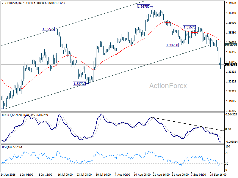The width and height of the screenshot is (238, 178).
Task: Select the RSI 70 overbought level label
Action: 227,153
